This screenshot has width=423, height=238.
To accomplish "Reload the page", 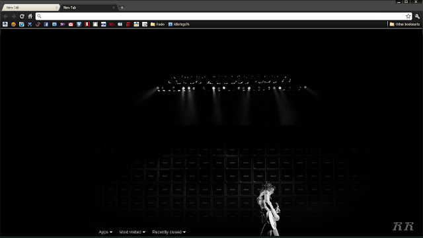I will [x=22, y=17].
